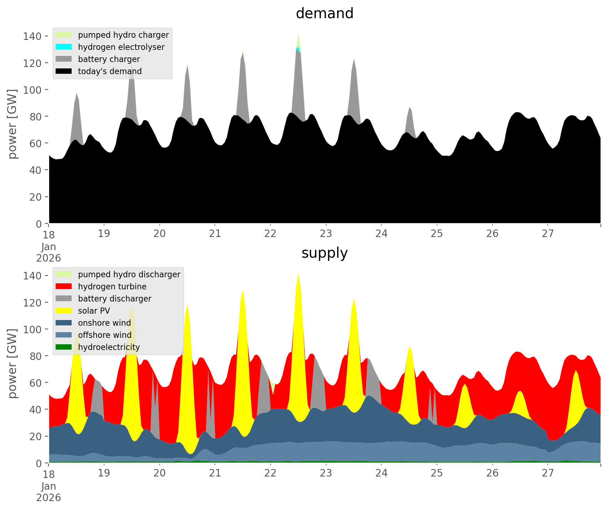Screen dimensions: 608x510
Task: Click the power [GW] label on the demand chart
Action: tap(12, 124)
